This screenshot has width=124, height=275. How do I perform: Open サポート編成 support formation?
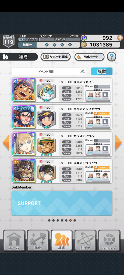(x=55, y=57)
